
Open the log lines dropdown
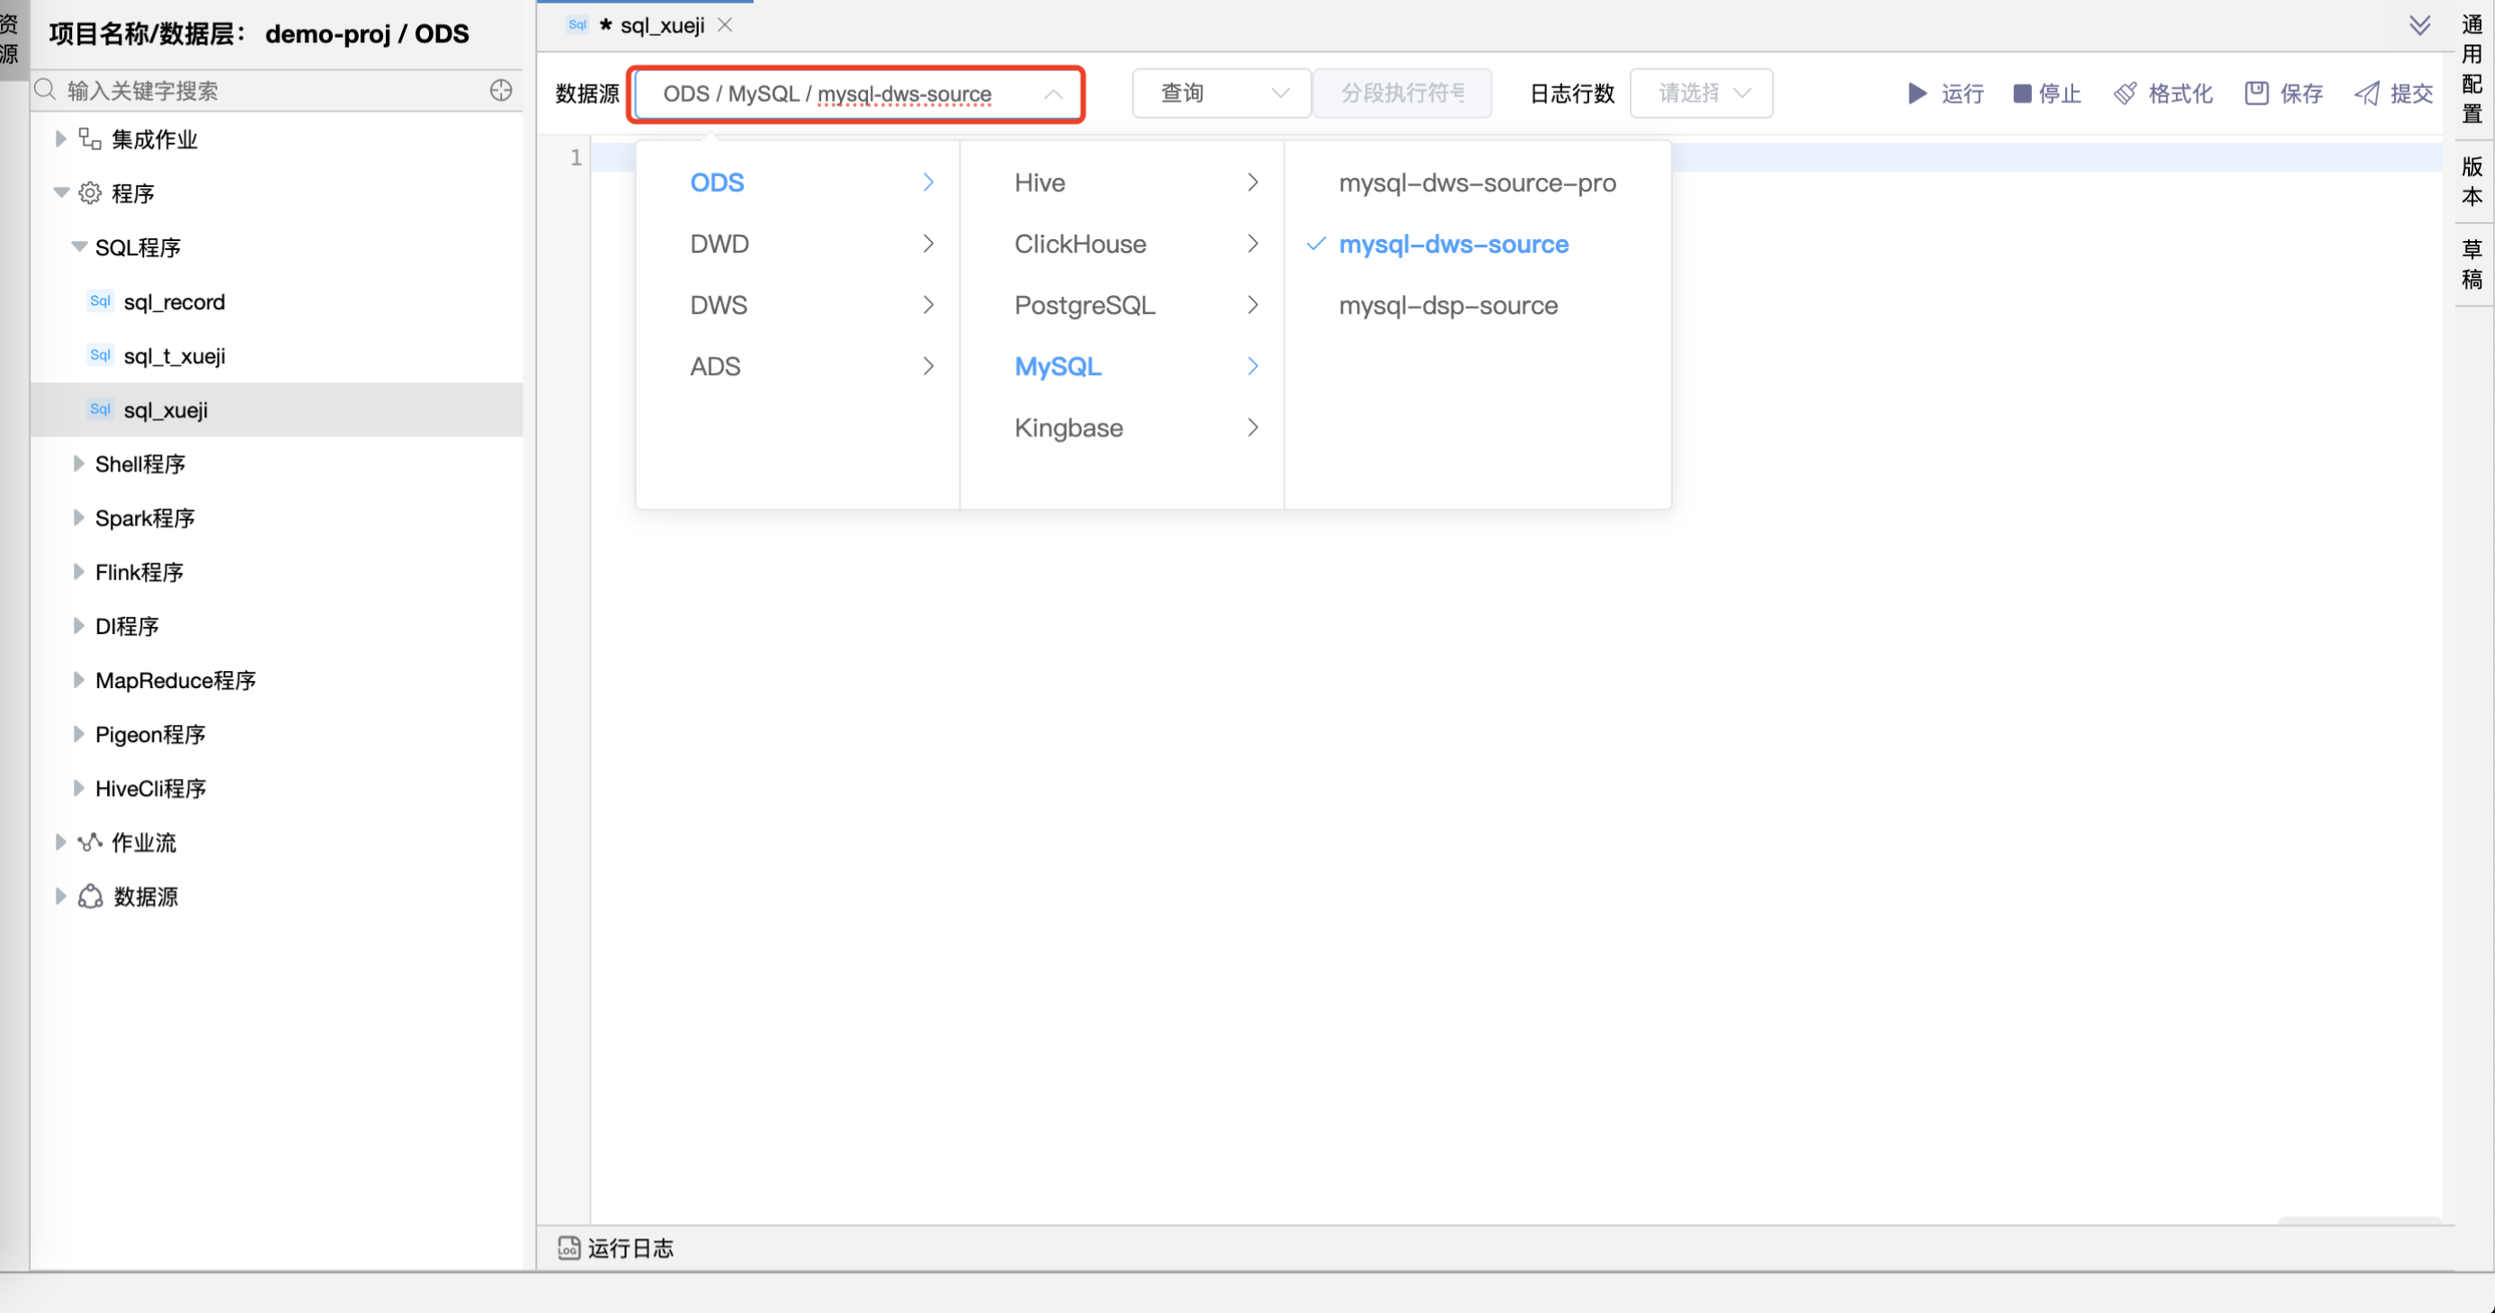tap(1701, 93)
